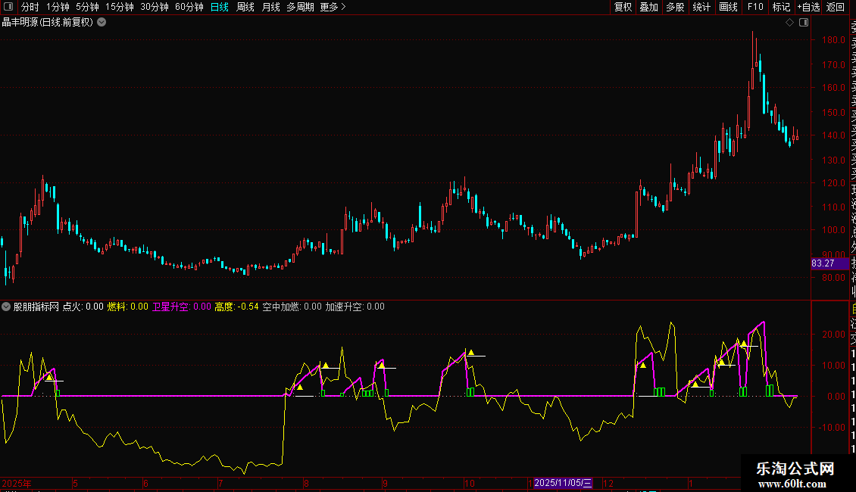Select the 日线 daily period
This screenshot has height=492, width=856.
point(220,7)
